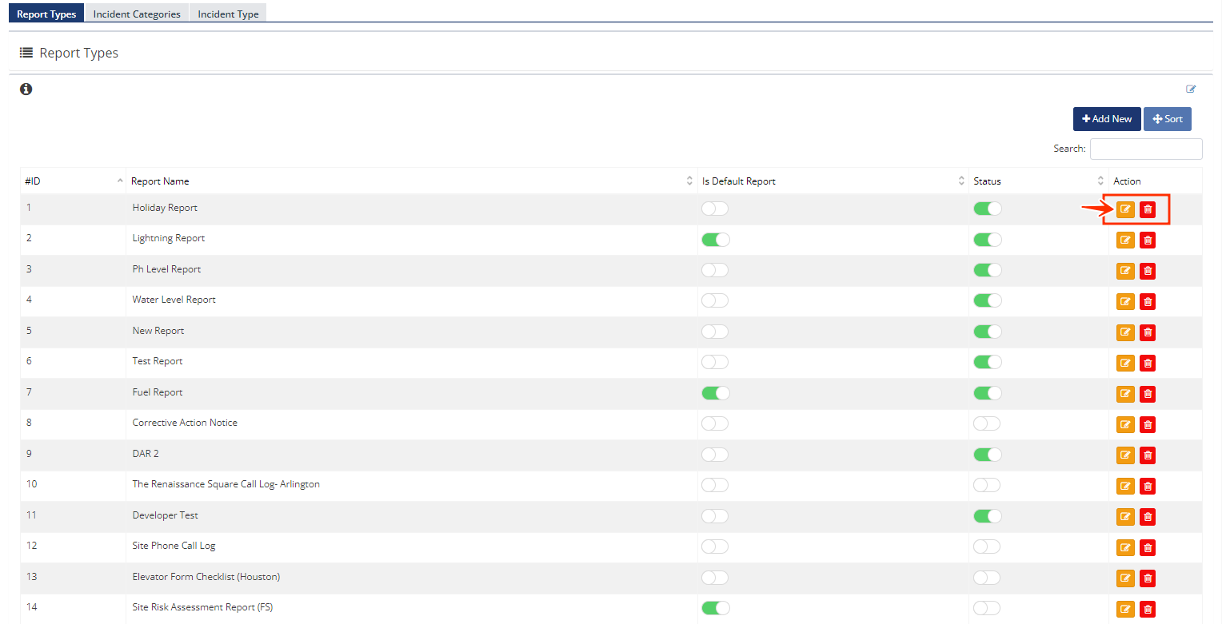This screenshot has width=1222, height=624.
Task: Click the info circle icon
Action: [26, 89]
